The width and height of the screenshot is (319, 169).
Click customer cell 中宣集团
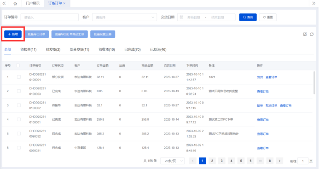80,148
